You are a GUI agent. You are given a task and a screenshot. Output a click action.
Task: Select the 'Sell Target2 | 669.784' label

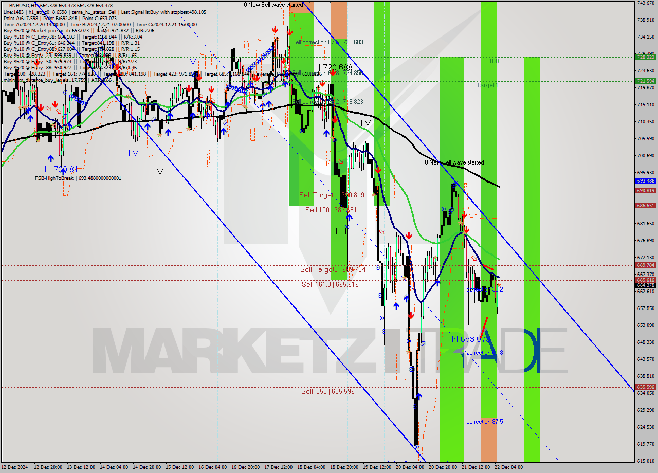click(333, 269)
